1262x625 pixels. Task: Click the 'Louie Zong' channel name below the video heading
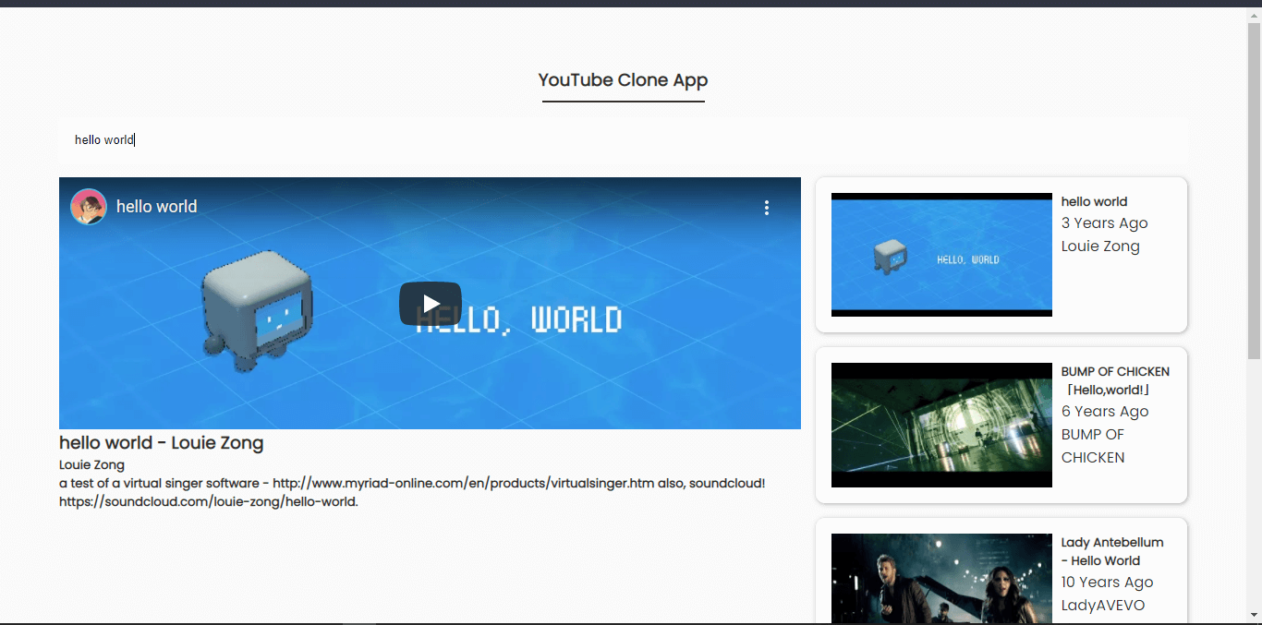click(91, 465)
